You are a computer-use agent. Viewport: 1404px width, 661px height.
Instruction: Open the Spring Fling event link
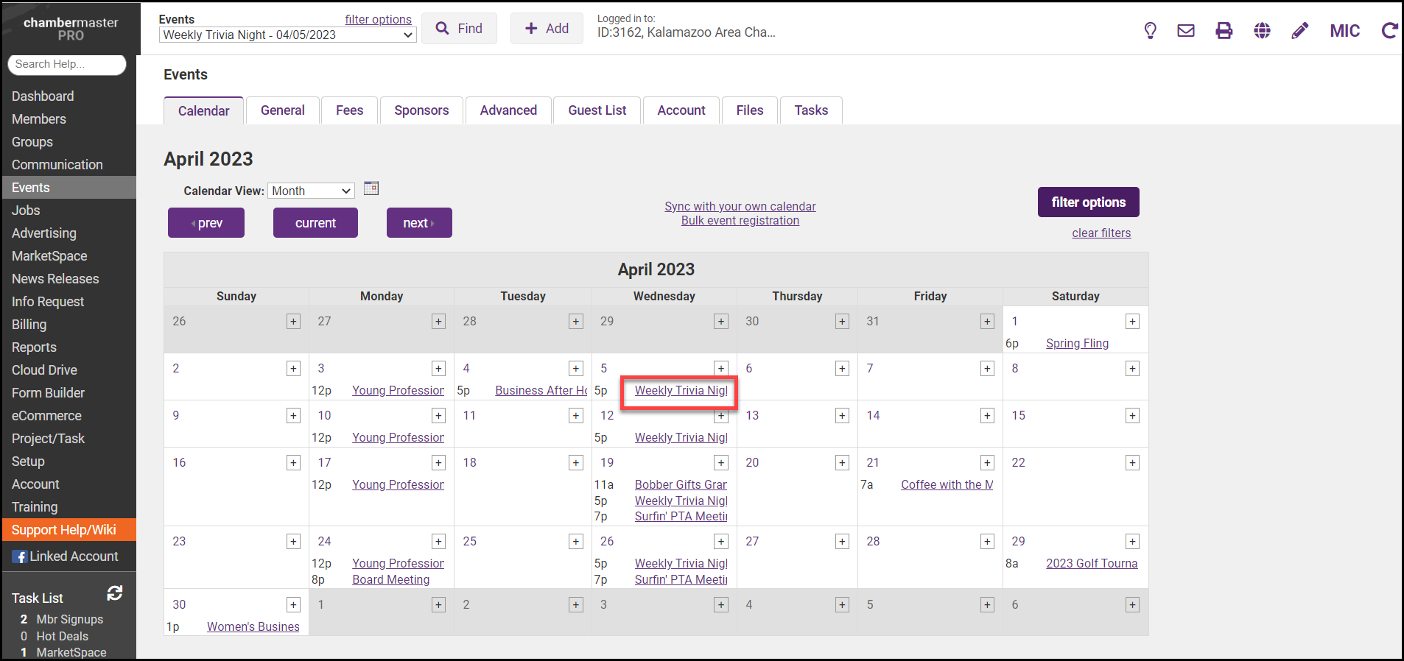point(1077,343)
